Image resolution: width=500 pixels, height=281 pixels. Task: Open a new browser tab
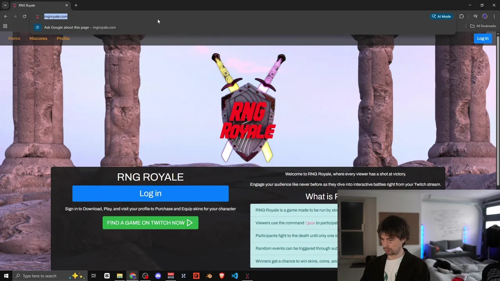76,5
